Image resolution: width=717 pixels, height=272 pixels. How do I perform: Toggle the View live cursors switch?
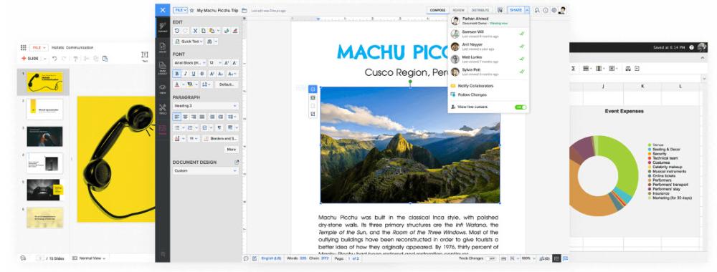click(521, 107)
